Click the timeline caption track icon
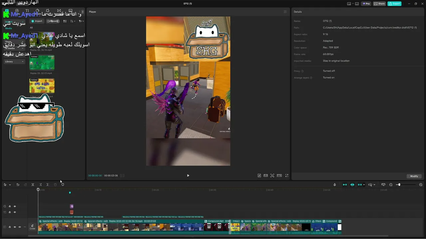The width and height of the screenshot is (426, 239). [x=383, y=185]
